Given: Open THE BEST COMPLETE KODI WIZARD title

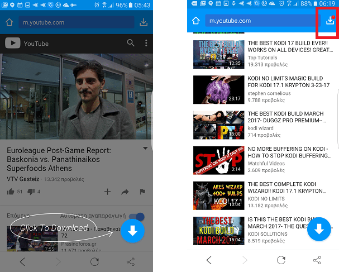Looking at the screenshot, I should pos(287,188).
